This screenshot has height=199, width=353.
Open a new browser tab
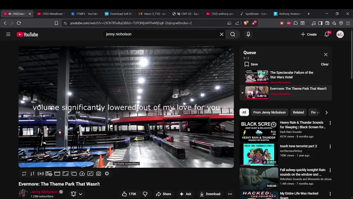pyautogui.click(x=309, y=14)
